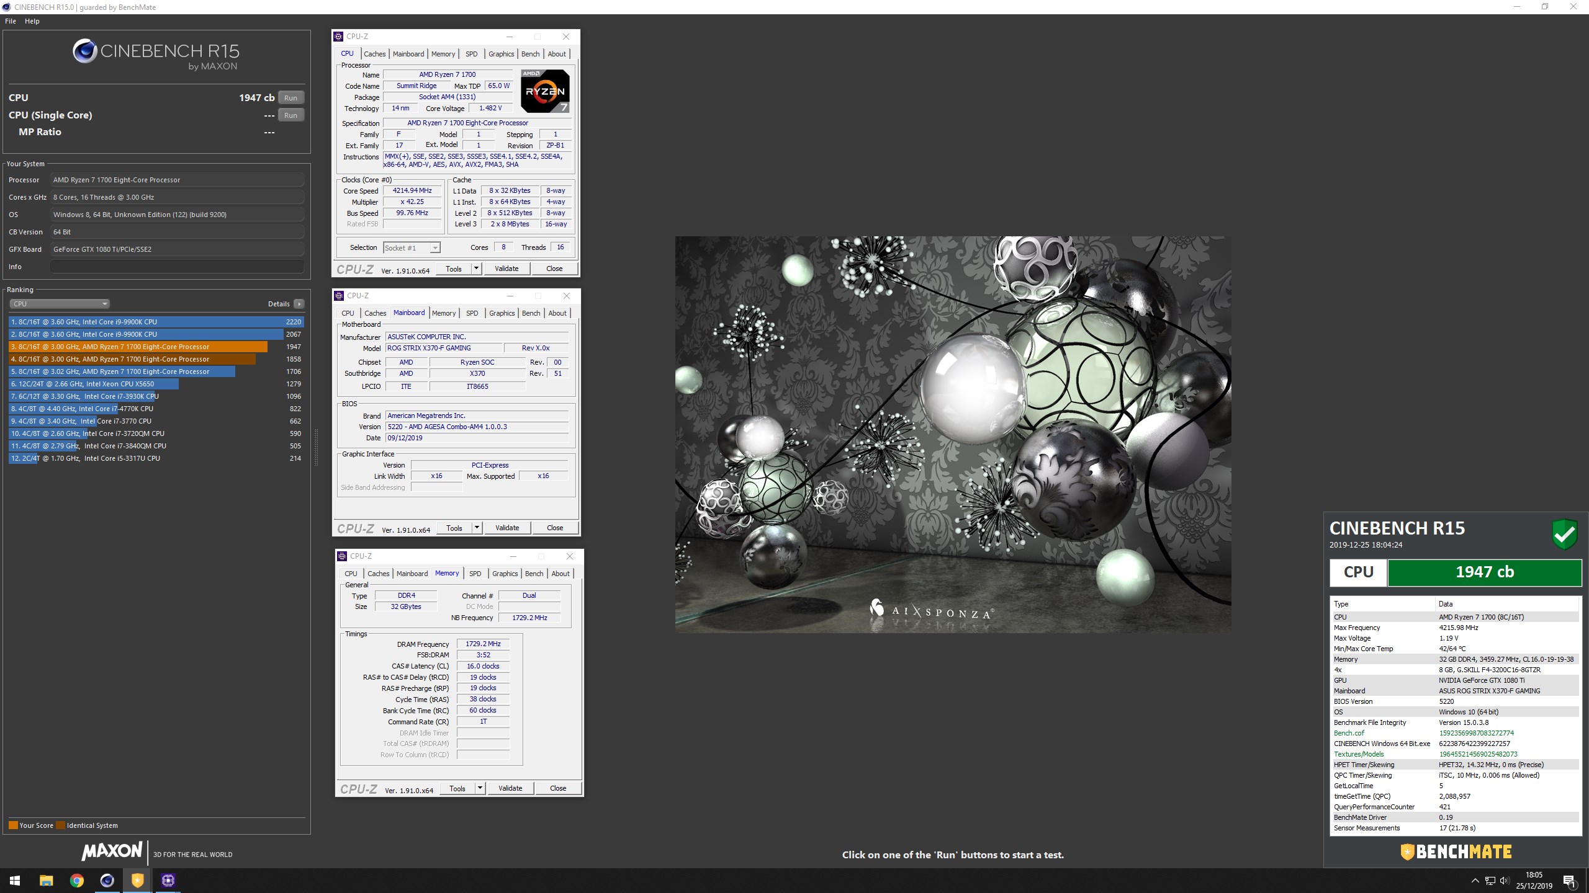Open the Help menu
1589x893 pixels.
click(32, 21)
